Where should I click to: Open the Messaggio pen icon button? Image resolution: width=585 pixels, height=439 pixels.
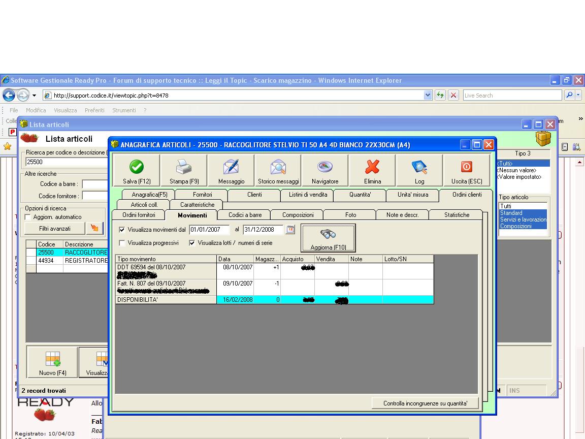(231, 170)
